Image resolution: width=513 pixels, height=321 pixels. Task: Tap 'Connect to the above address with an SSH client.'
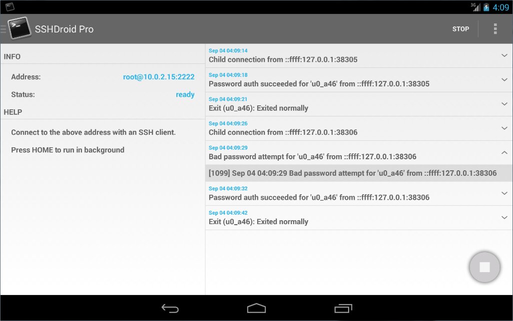(x=93, y=132)
